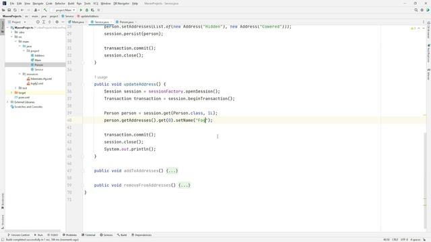
Task: Collapse the src folder in tree
Action: [11, 37]
